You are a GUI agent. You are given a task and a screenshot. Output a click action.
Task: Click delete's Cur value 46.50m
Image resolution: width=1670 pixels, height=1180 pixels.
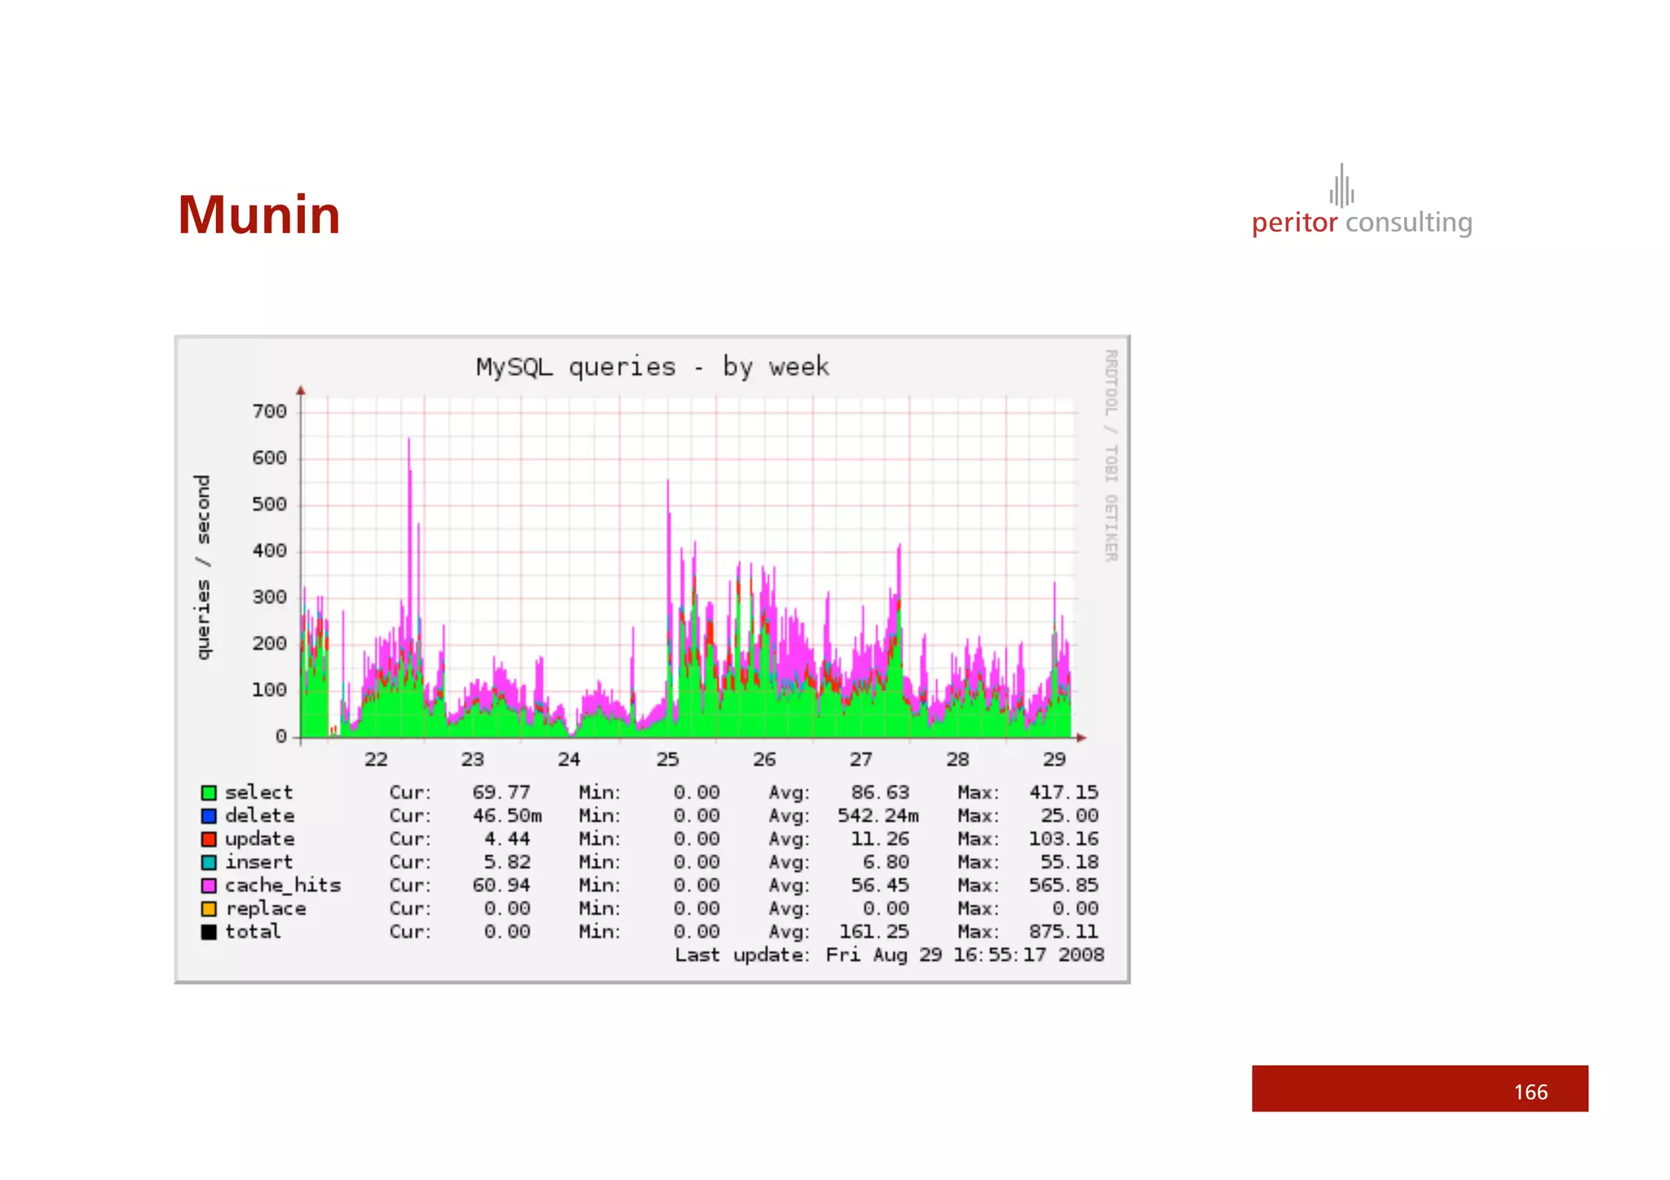pos(507,815)
